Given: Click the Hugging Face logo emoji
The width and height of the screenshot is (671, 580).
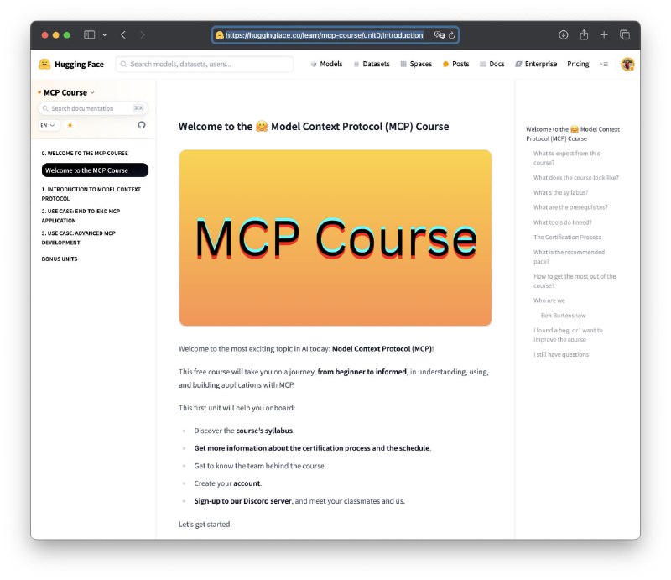Looking at the screenshot, I should pos(44,65).
